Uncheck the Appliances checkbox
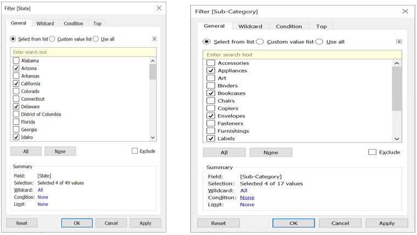The height and width of the screenshot is (235, 417). pos(211,70)
